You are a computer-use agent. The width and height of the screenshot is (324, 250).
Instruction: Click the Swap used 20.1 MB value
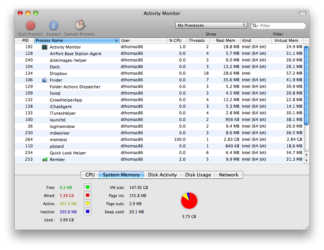(x=136, y=212)
